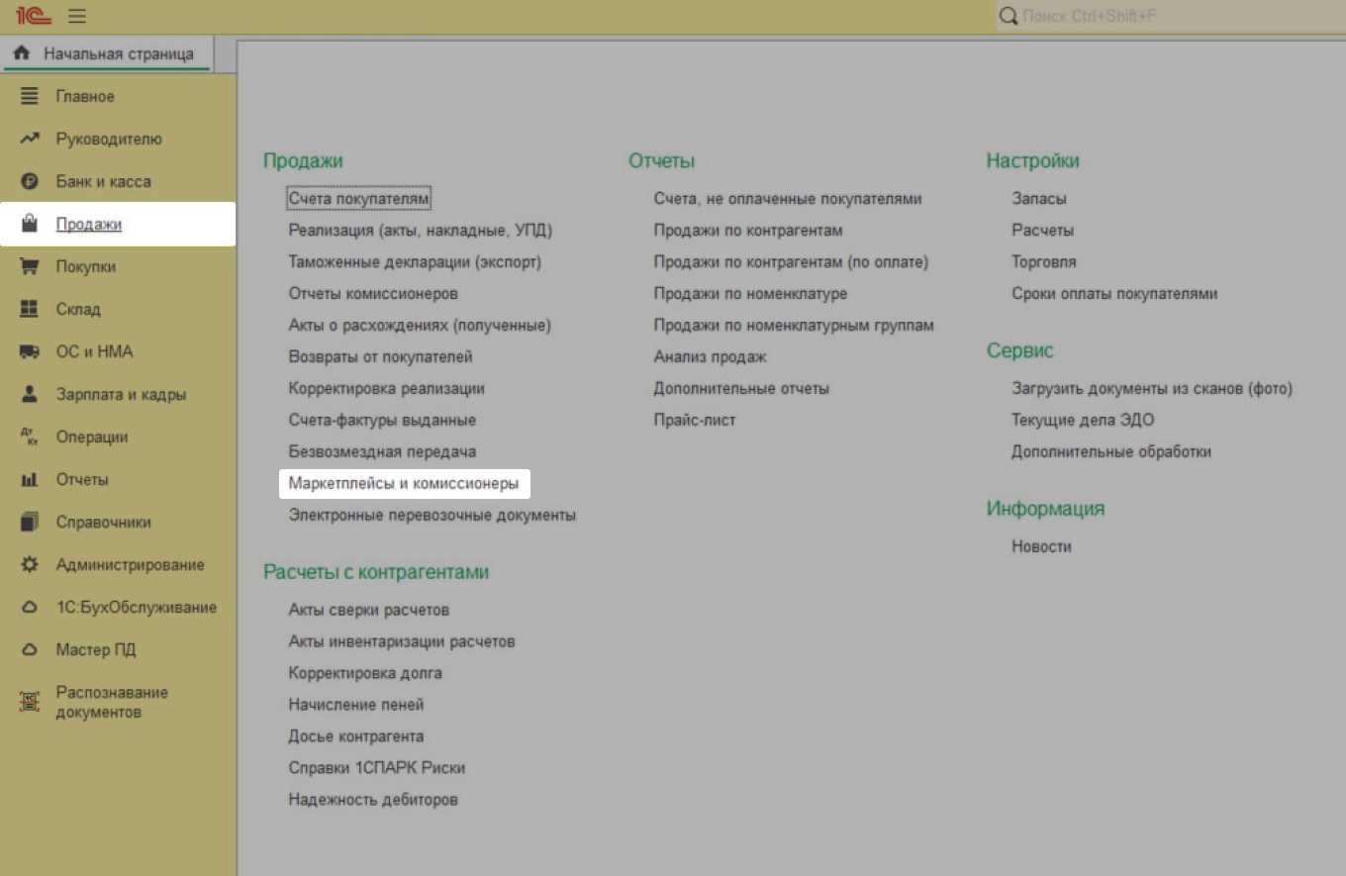Open Загрузить документы из сканов (фото)
This screenshot has height=876, width=1346.
click(1152, 388)
